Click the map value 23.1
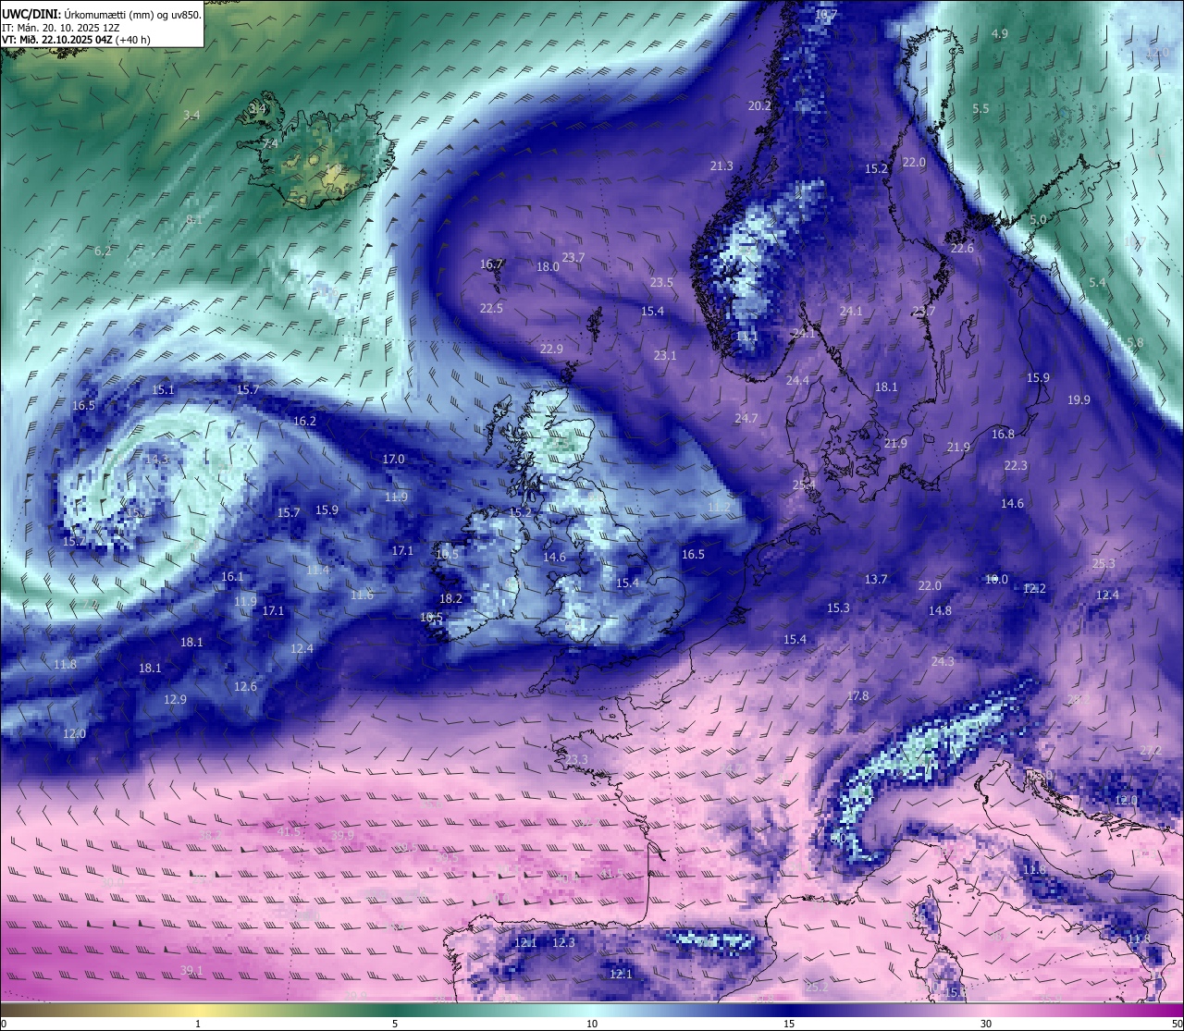1184x1031 pixels. (665, 355)
